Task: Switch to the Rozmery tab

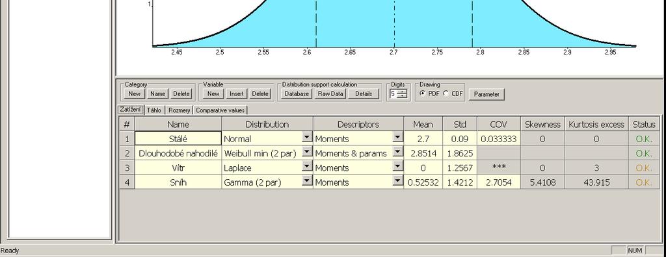Action: tap(180, 110)
